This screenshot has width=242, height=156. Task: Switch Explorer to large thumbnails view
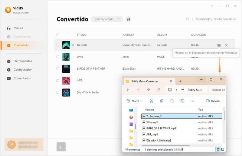point(223,149)
